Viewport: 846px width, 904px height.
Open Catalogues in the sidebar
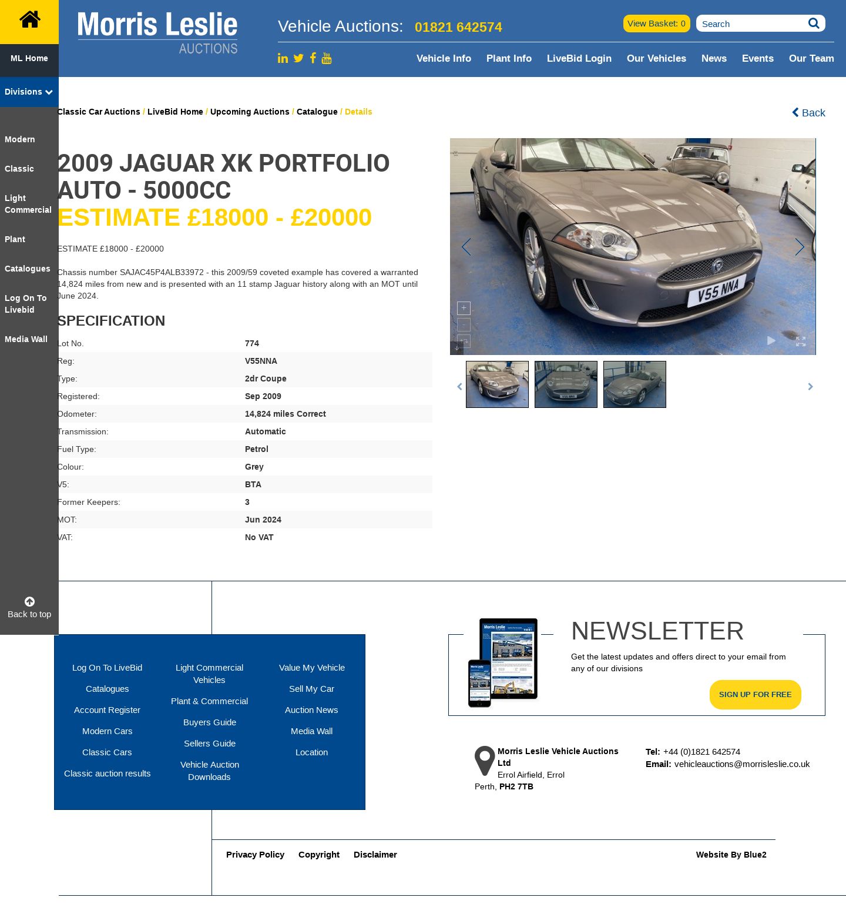click(28, 269)
